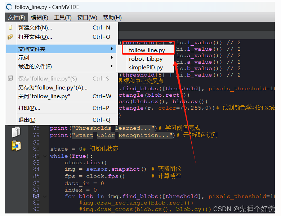Click line number 90 in gutter

(x=36, y=209)
